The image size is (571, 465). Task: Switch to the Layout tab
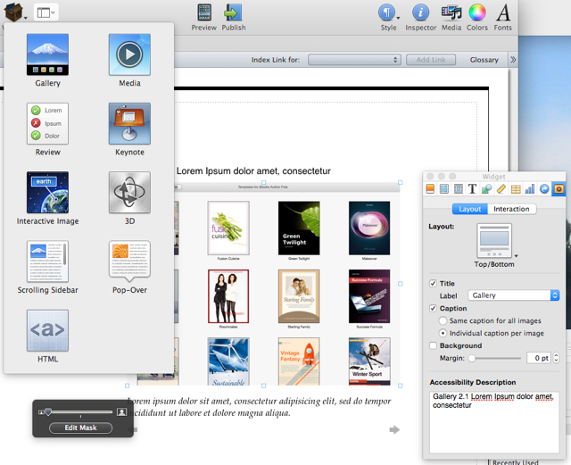click(x=470, y=209)
